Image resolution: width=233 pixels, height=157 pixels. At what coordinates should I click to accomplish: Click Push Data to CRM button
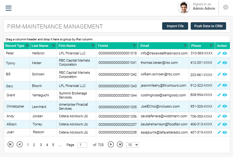point(208,26)
